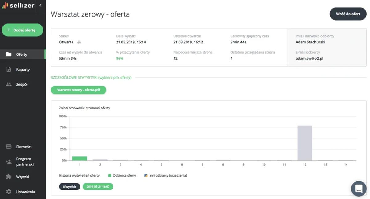Open the Raporty document icon
This screenshot has width=370, height=199.
[9, 70]
